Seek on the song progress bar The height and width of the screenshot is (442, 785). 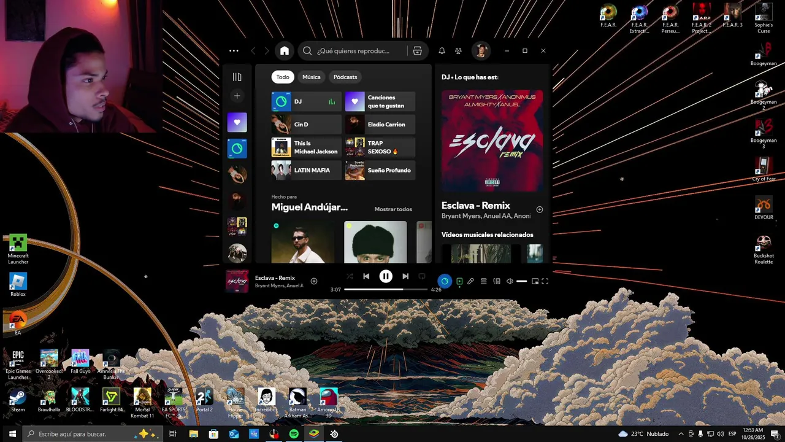386,289
